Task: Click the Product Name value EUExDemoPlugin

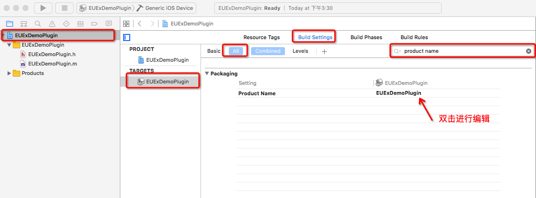Action: pos(399,93)
